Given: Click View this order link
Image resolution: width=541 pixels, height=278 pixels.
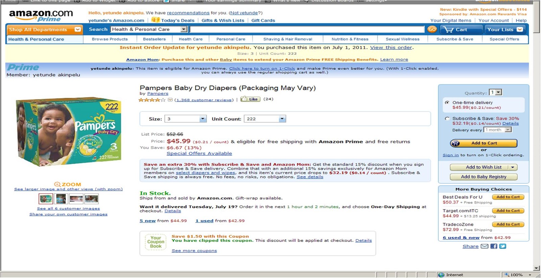Looking at the screenshot, I should click(x=391, y=47).
